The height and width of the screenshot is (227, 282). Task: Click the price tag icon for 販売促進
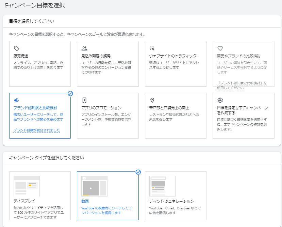16,48
